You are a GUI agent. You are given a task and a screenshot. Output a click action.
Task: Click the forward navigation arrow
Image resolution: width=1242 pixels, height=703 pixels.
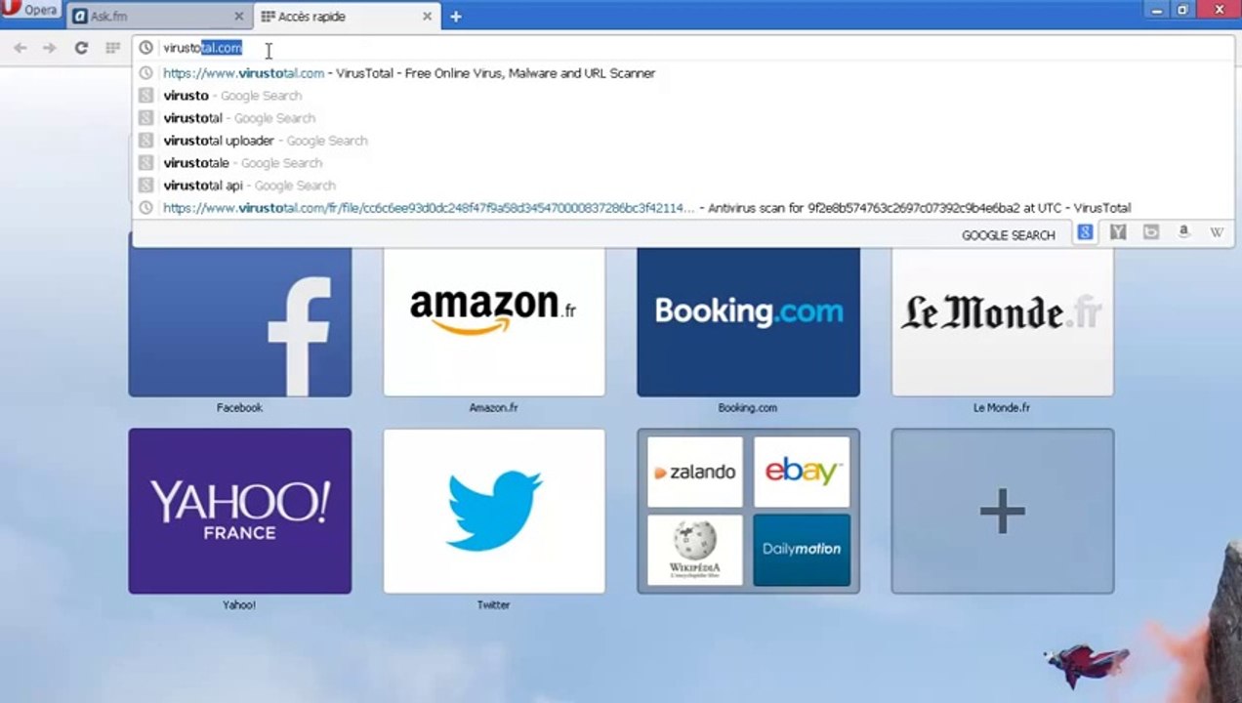50,48
